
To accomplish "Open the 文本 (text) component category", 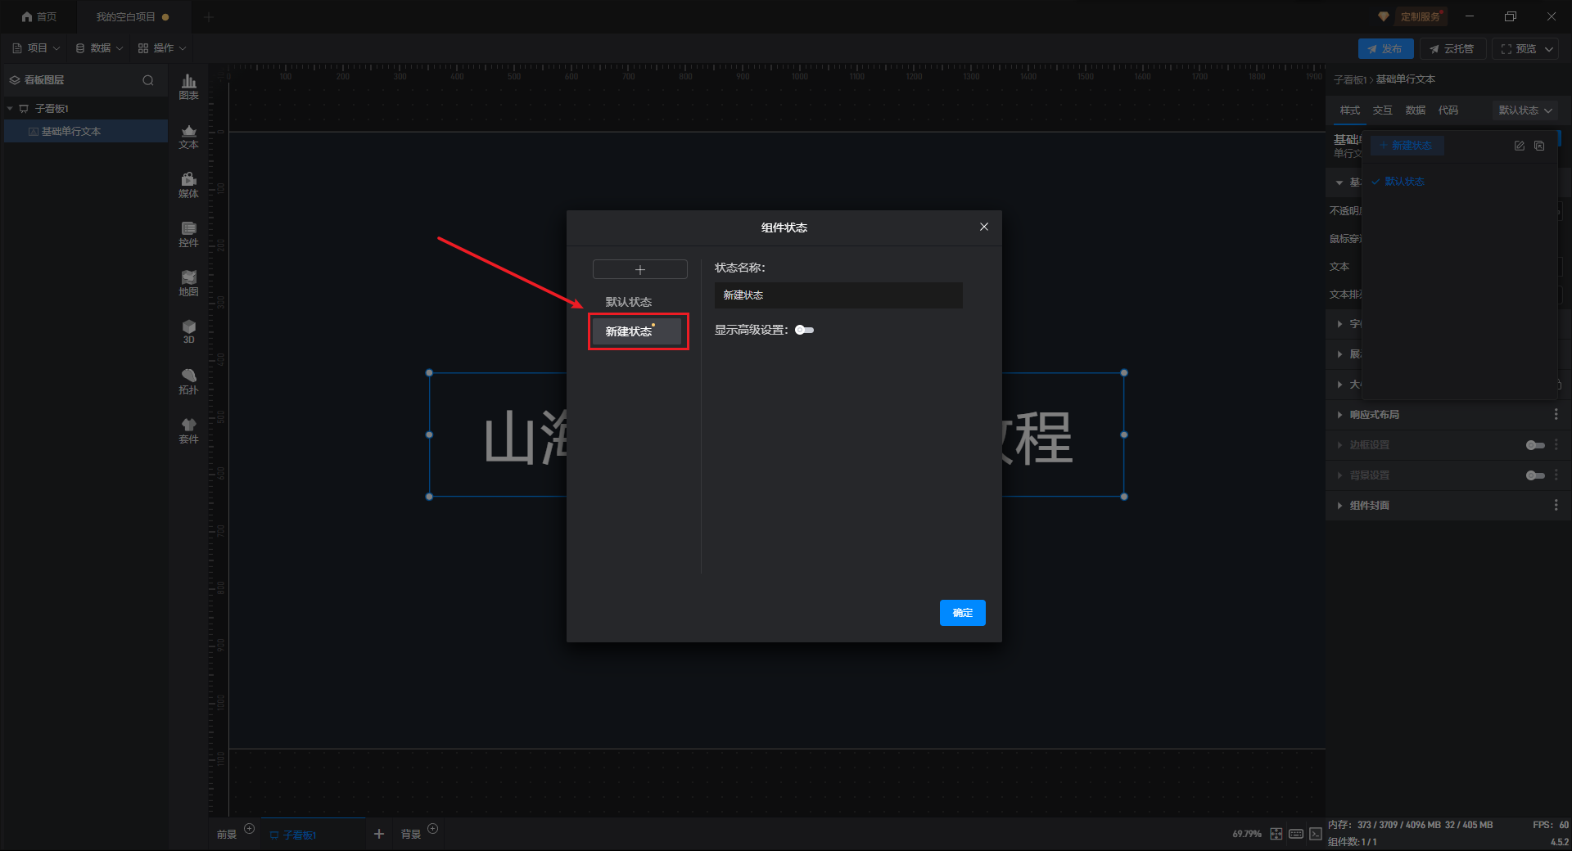I will click(x=188, y=137).
